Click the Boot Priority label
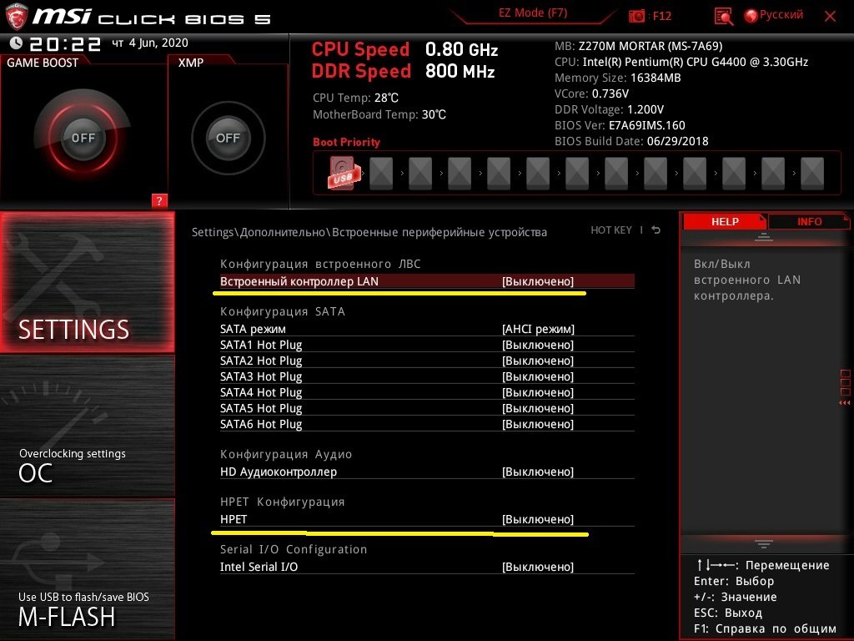Screen dimensions: 854x641 (346, 142)
